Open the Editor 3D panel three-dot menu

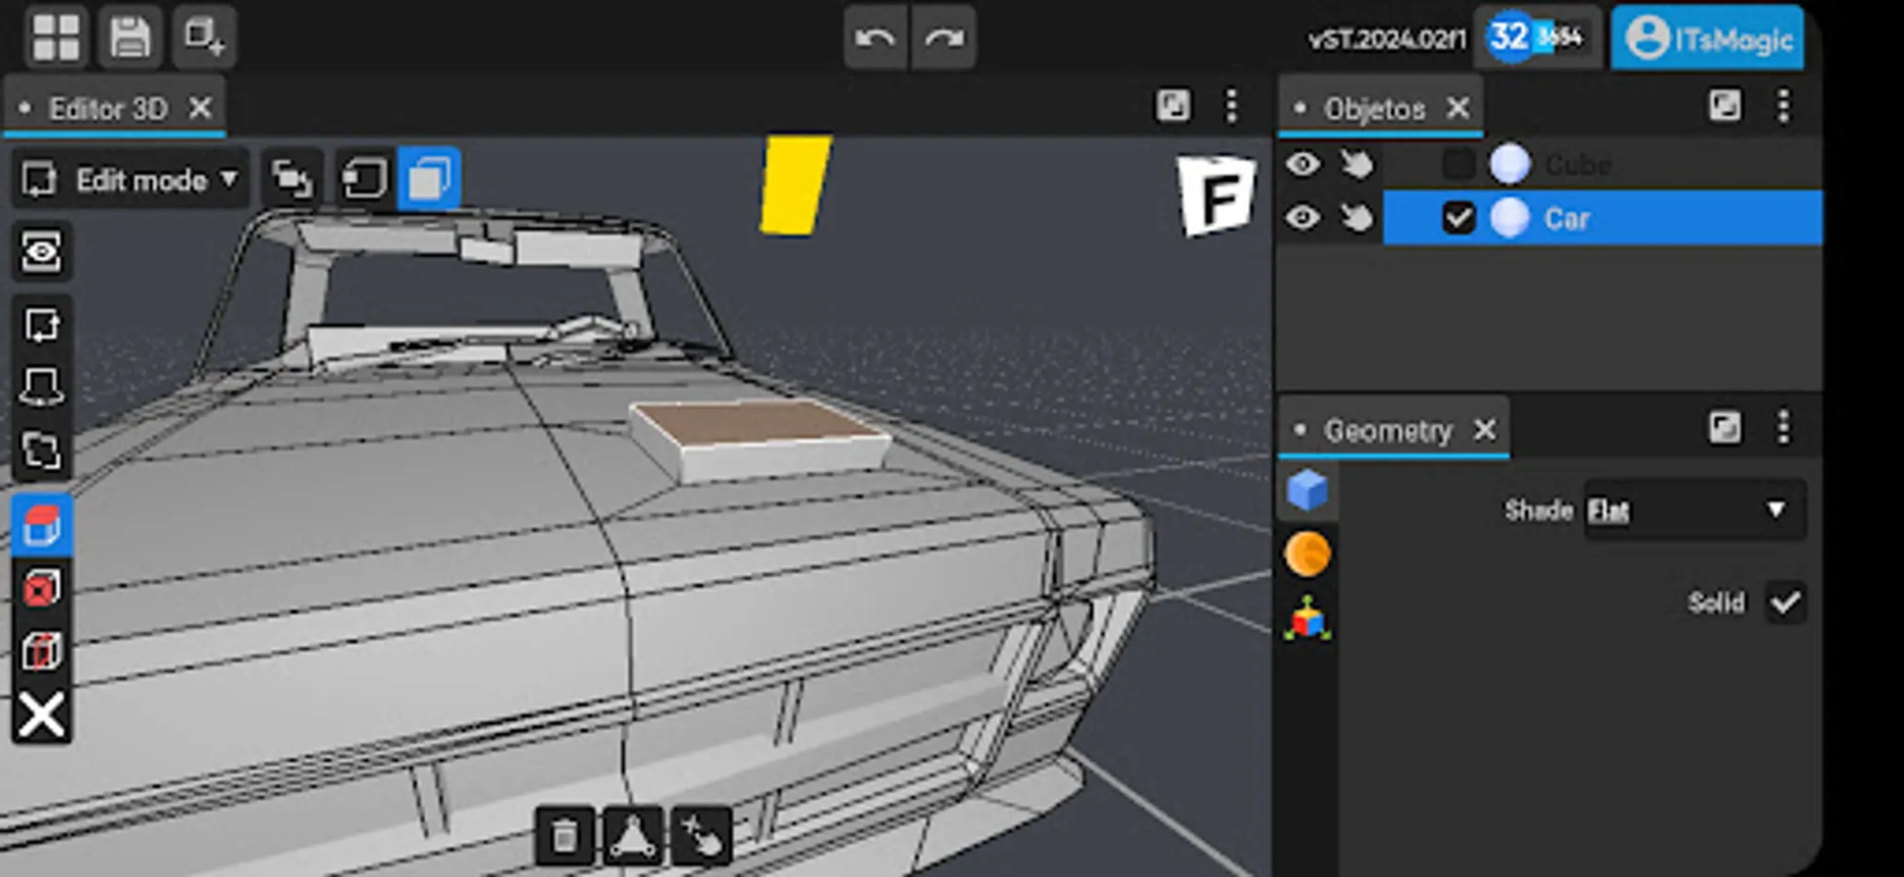[x=1232, y=105]
